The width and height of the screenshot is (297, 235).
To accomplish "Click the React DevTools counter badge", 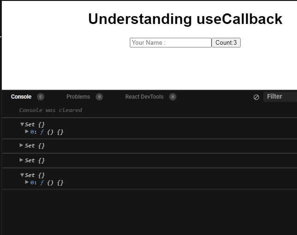I will (x=173, y=97).
